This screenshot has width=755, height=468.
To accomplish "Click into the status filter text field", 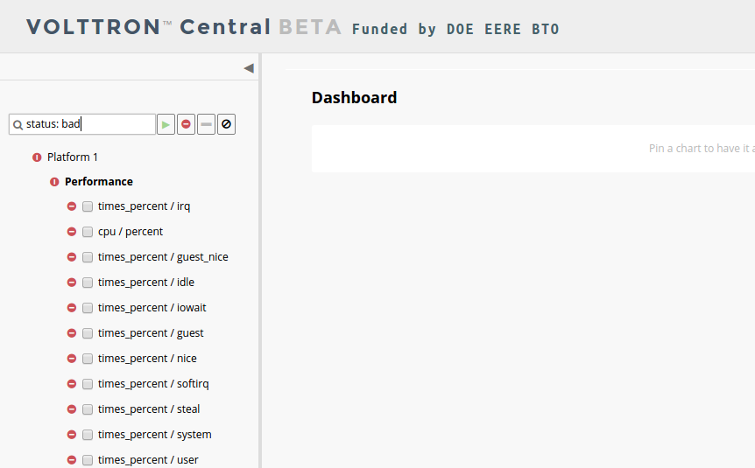I will pos(82,124).
